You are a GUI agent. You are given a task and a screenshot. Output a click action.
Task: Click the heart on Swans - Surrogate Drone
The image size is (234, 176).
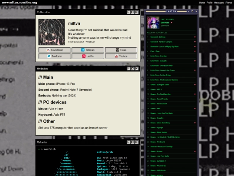(x=195, y=85)
